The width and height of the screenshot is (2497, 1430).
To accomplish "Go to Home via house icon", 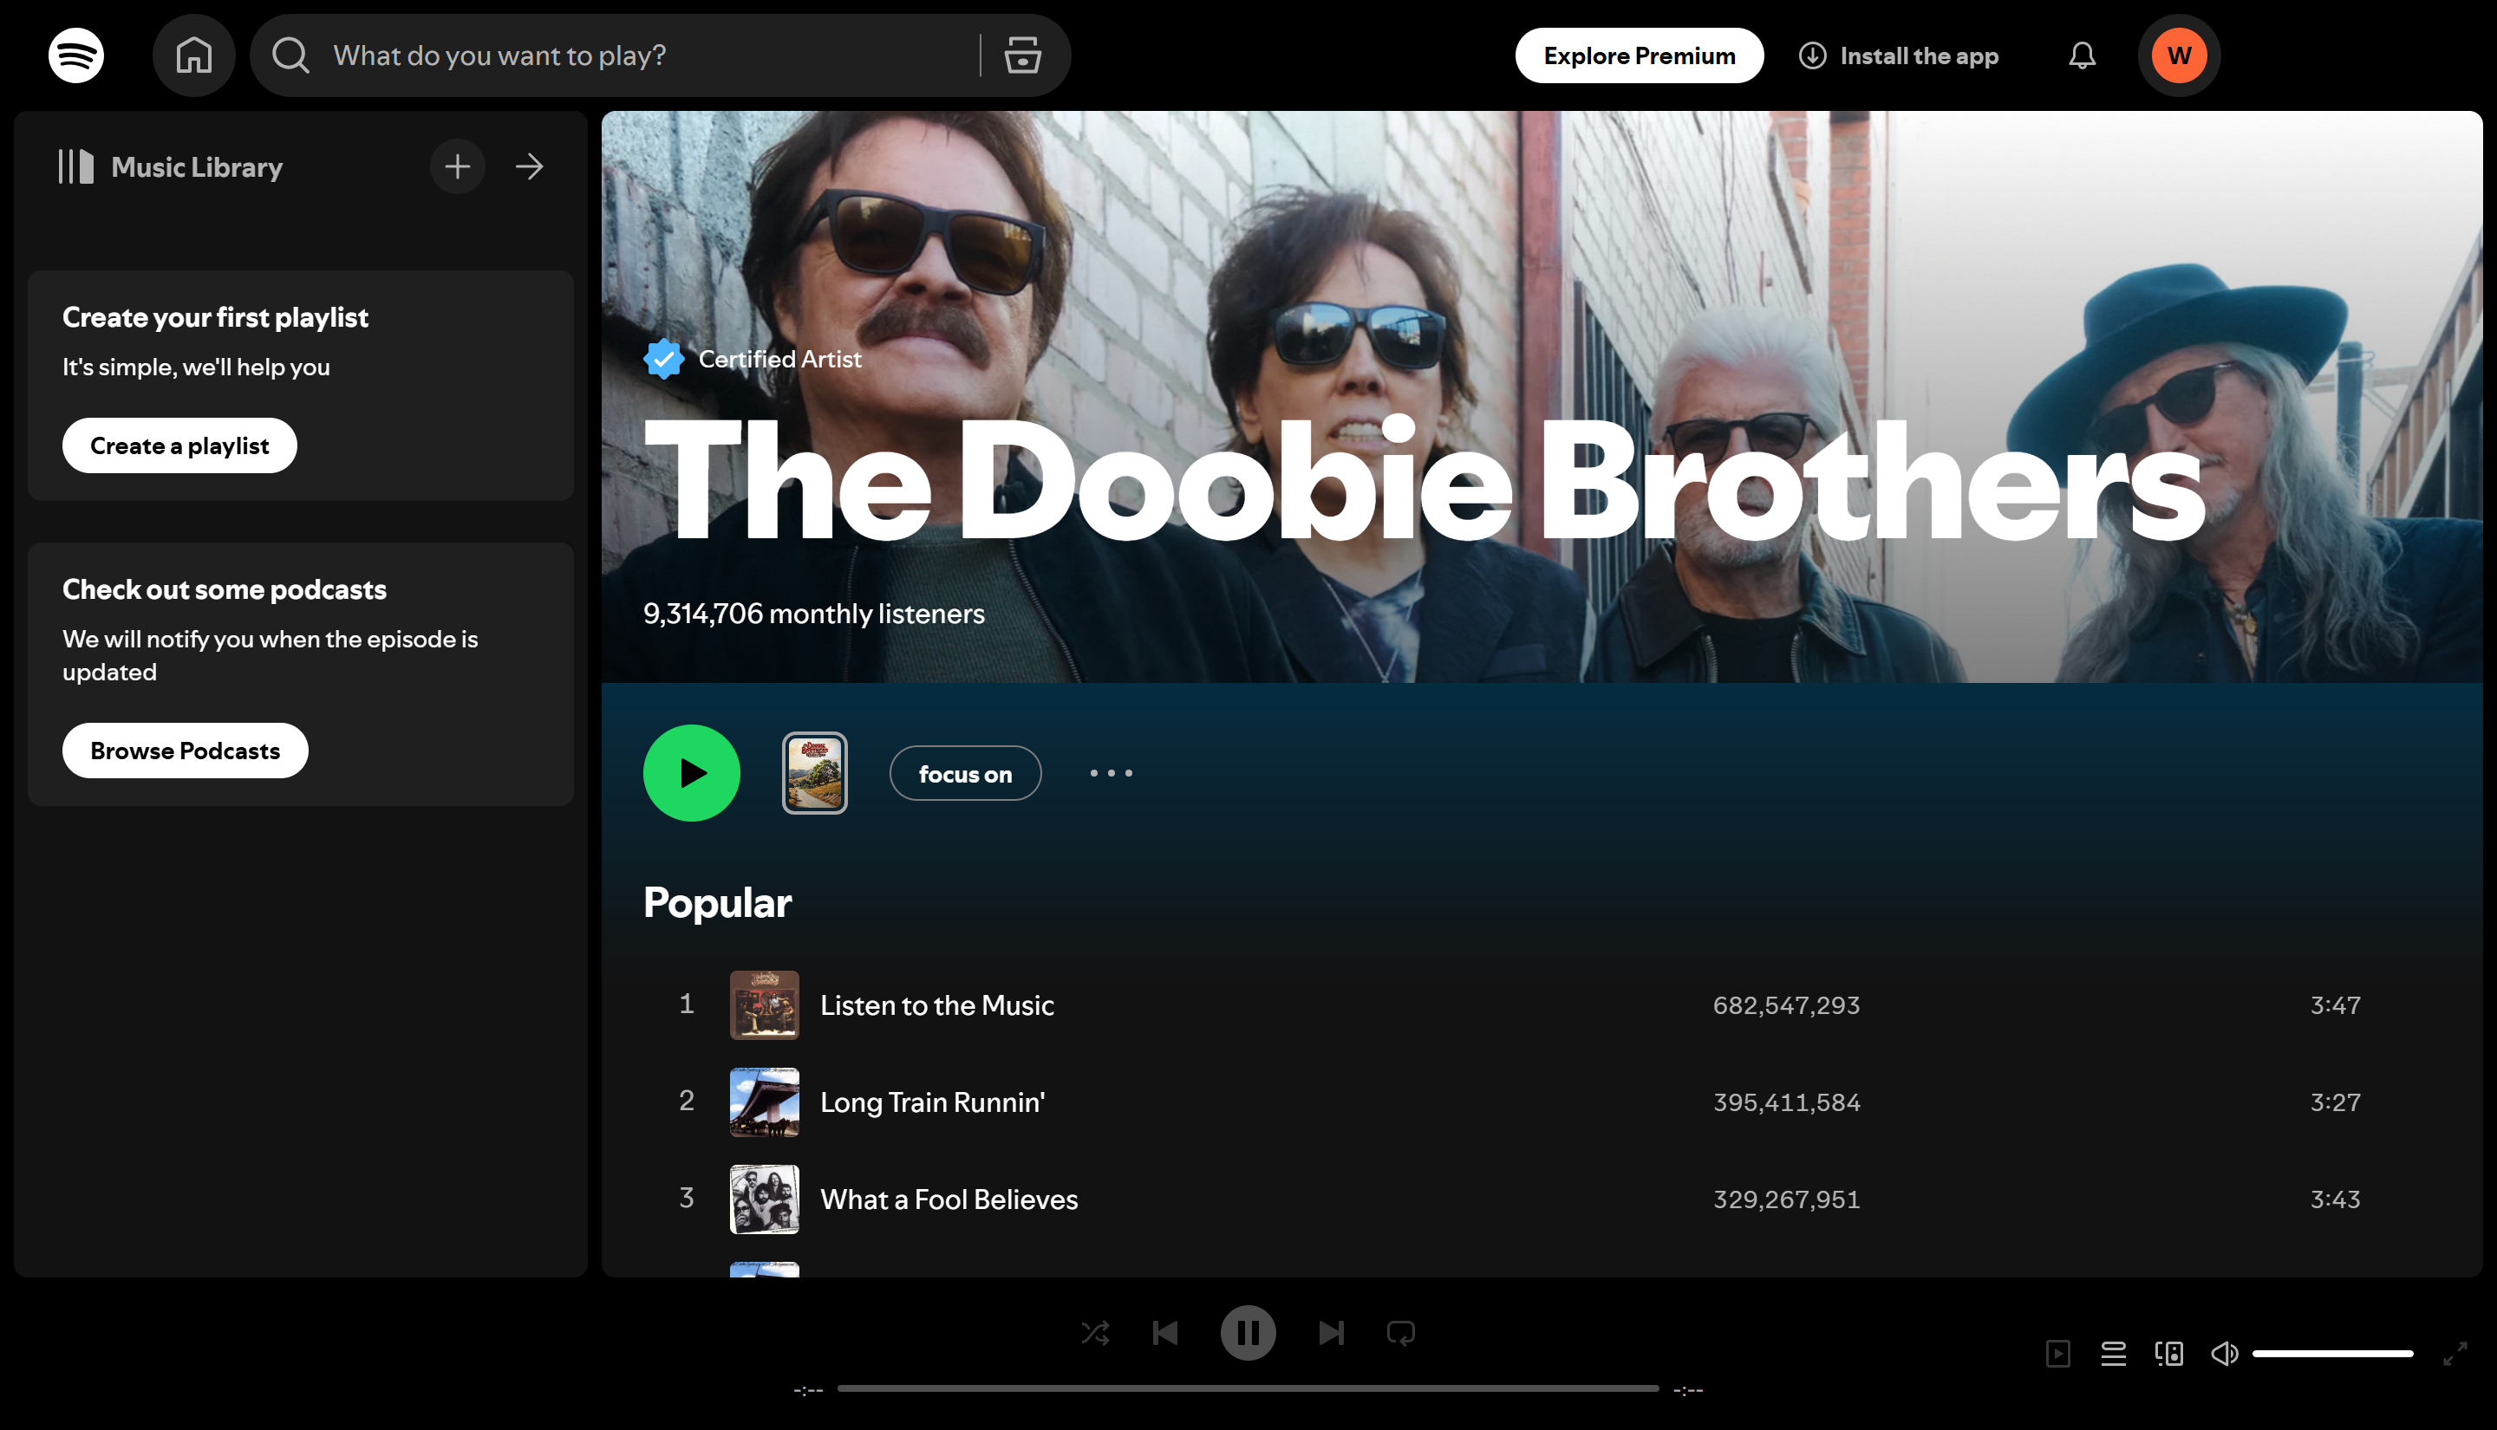I will pos(193,56).
